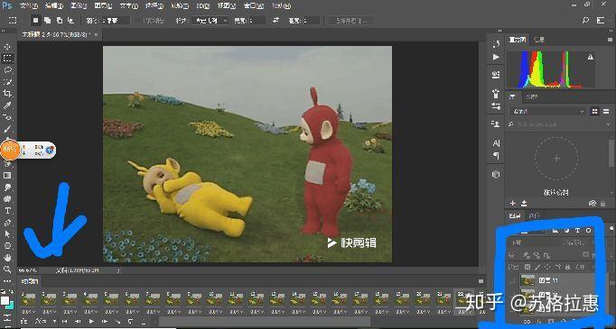Select the Hand tool
The image size is (616, 329).
point(7,258)
